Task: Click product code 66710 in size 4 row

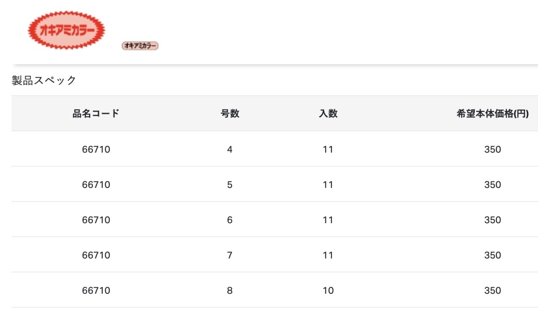Action: pyautogui.click(x=96, y=149)
